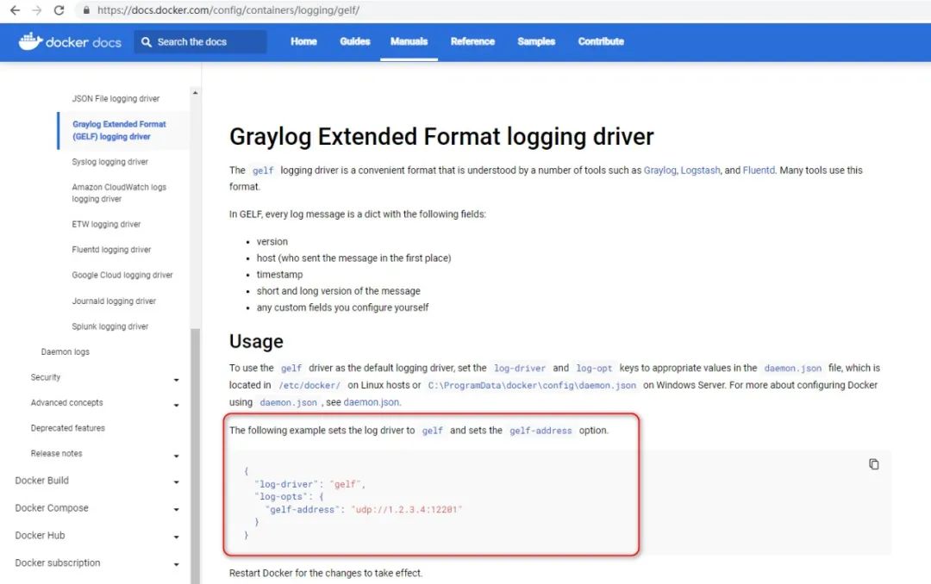
Task: Select the Manuals tab
Action: 409,41
